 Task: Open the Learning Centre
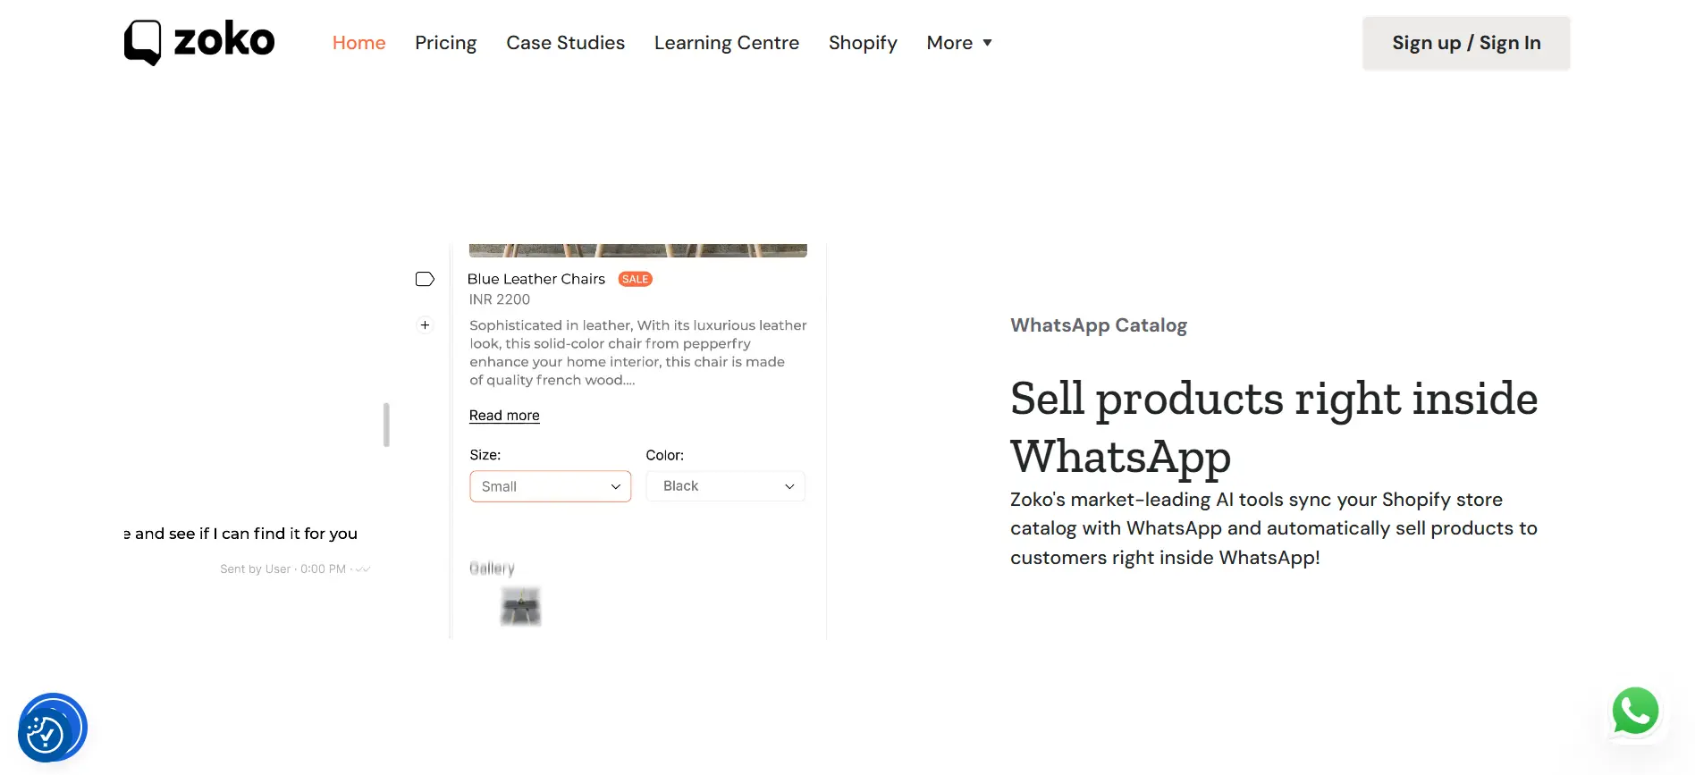(726, 42)
